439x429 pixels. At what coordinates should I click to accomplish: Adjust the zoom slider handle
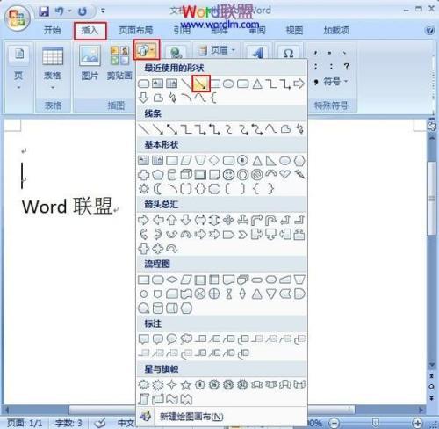[x=376, y=423]
